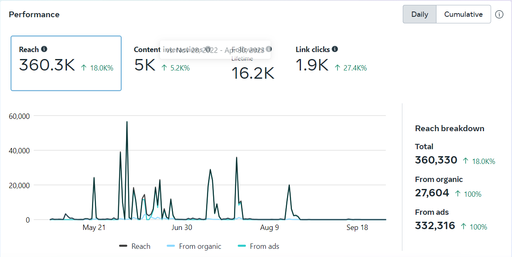The image size is (512, 257).
Task: Click the From organic legend label
Action: point(200,246)
